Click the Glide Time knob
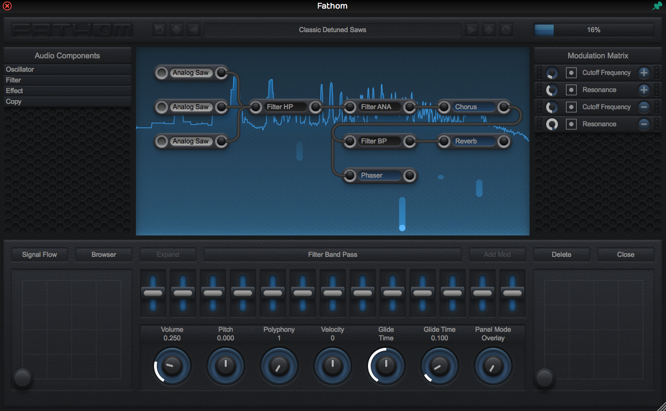 point(440,366)
